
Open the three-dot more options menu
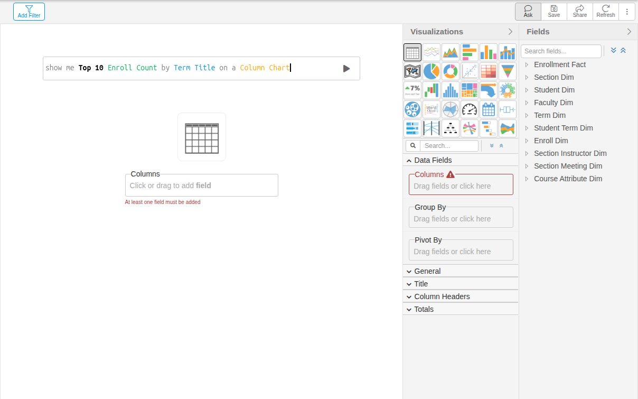coord(627,11)
